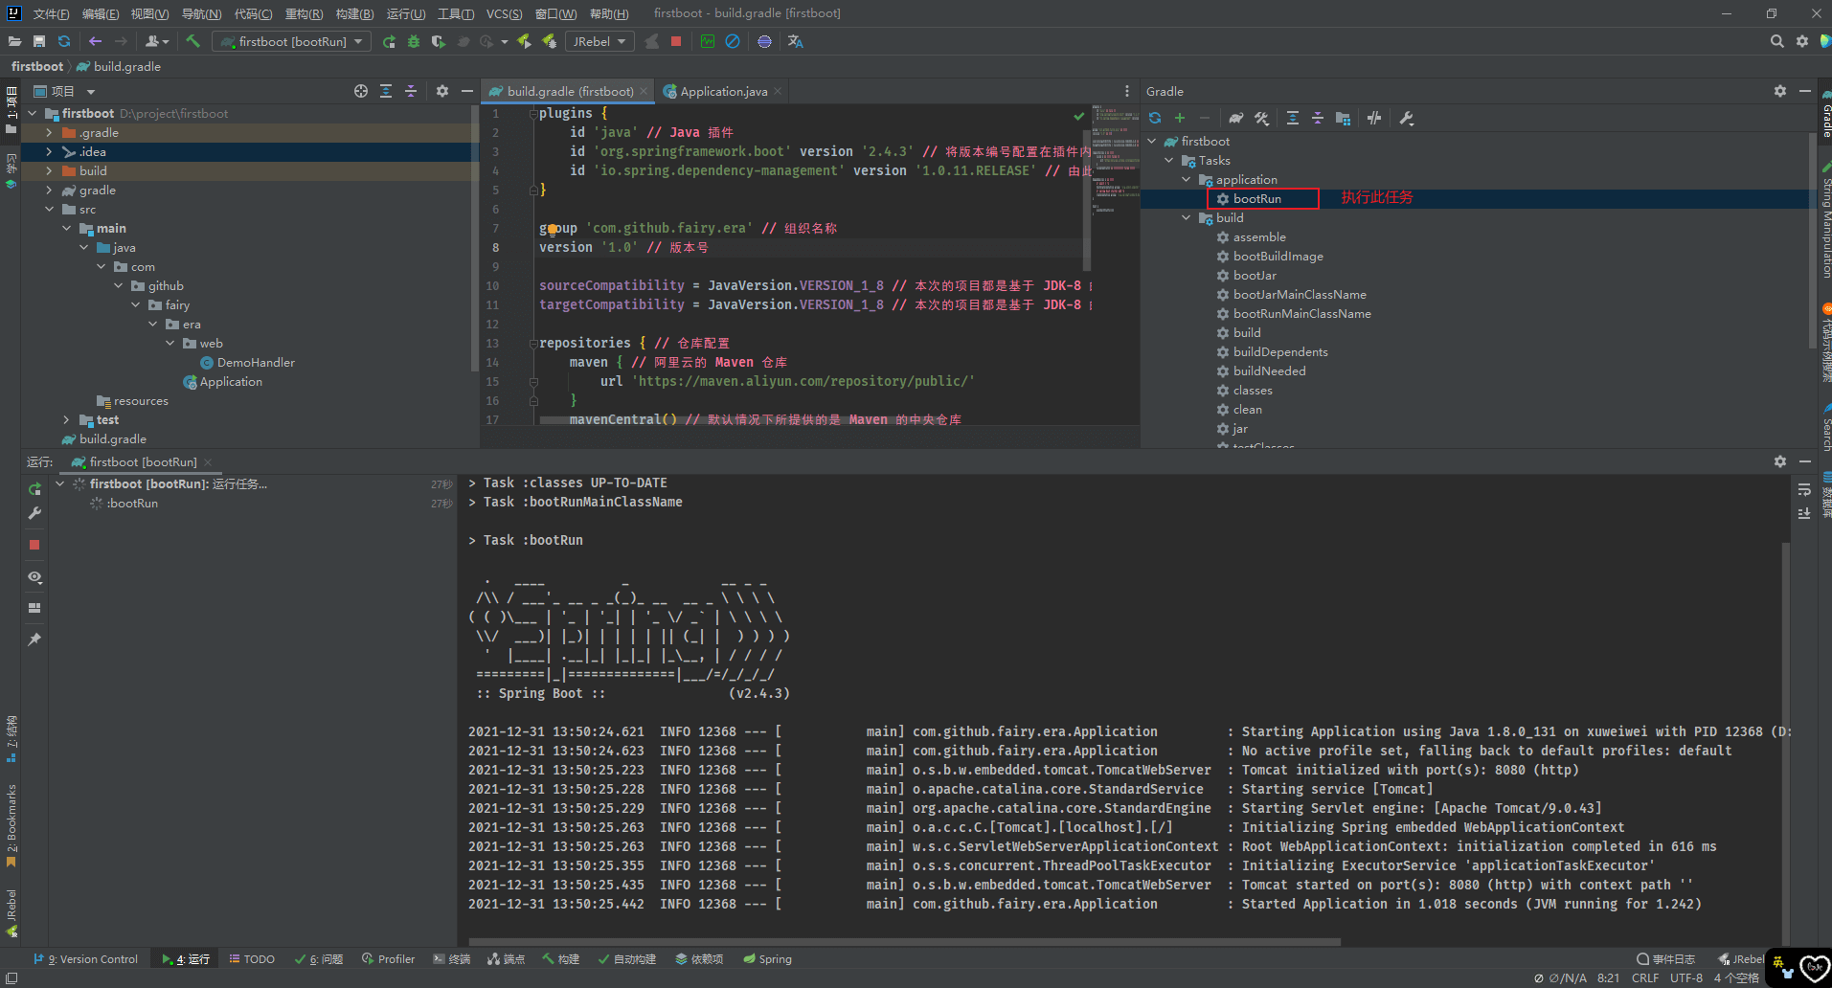Navigate back with the purple arrow
1832x988 pixels.
tap(95, 41)
